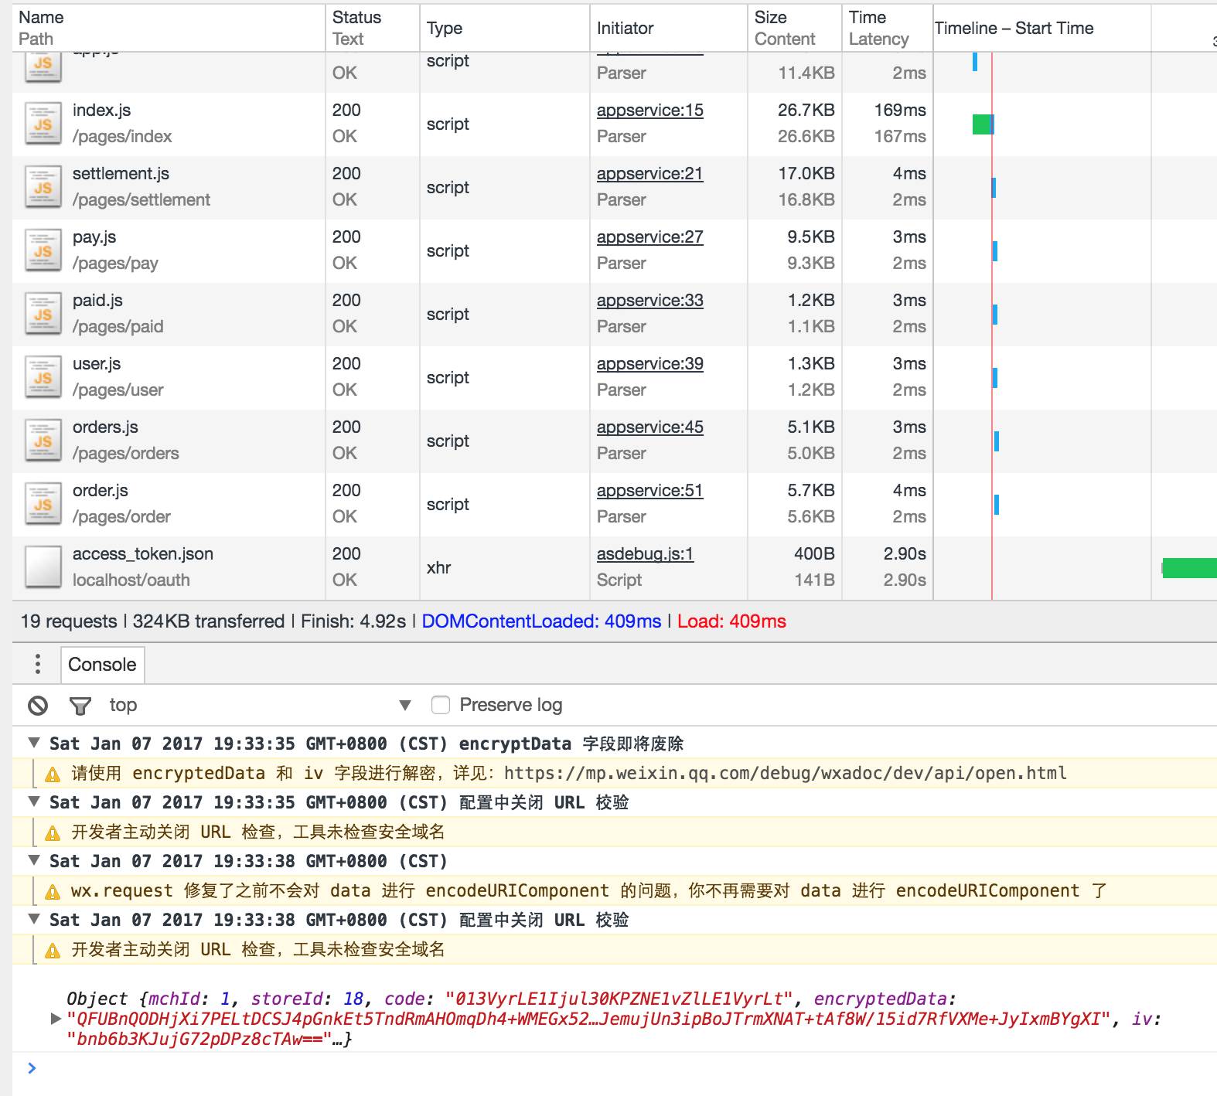This screenshot has height=1096, width=1217.
Task: Enable the Preserve log checkbox
Action: (x=441, y=705)
